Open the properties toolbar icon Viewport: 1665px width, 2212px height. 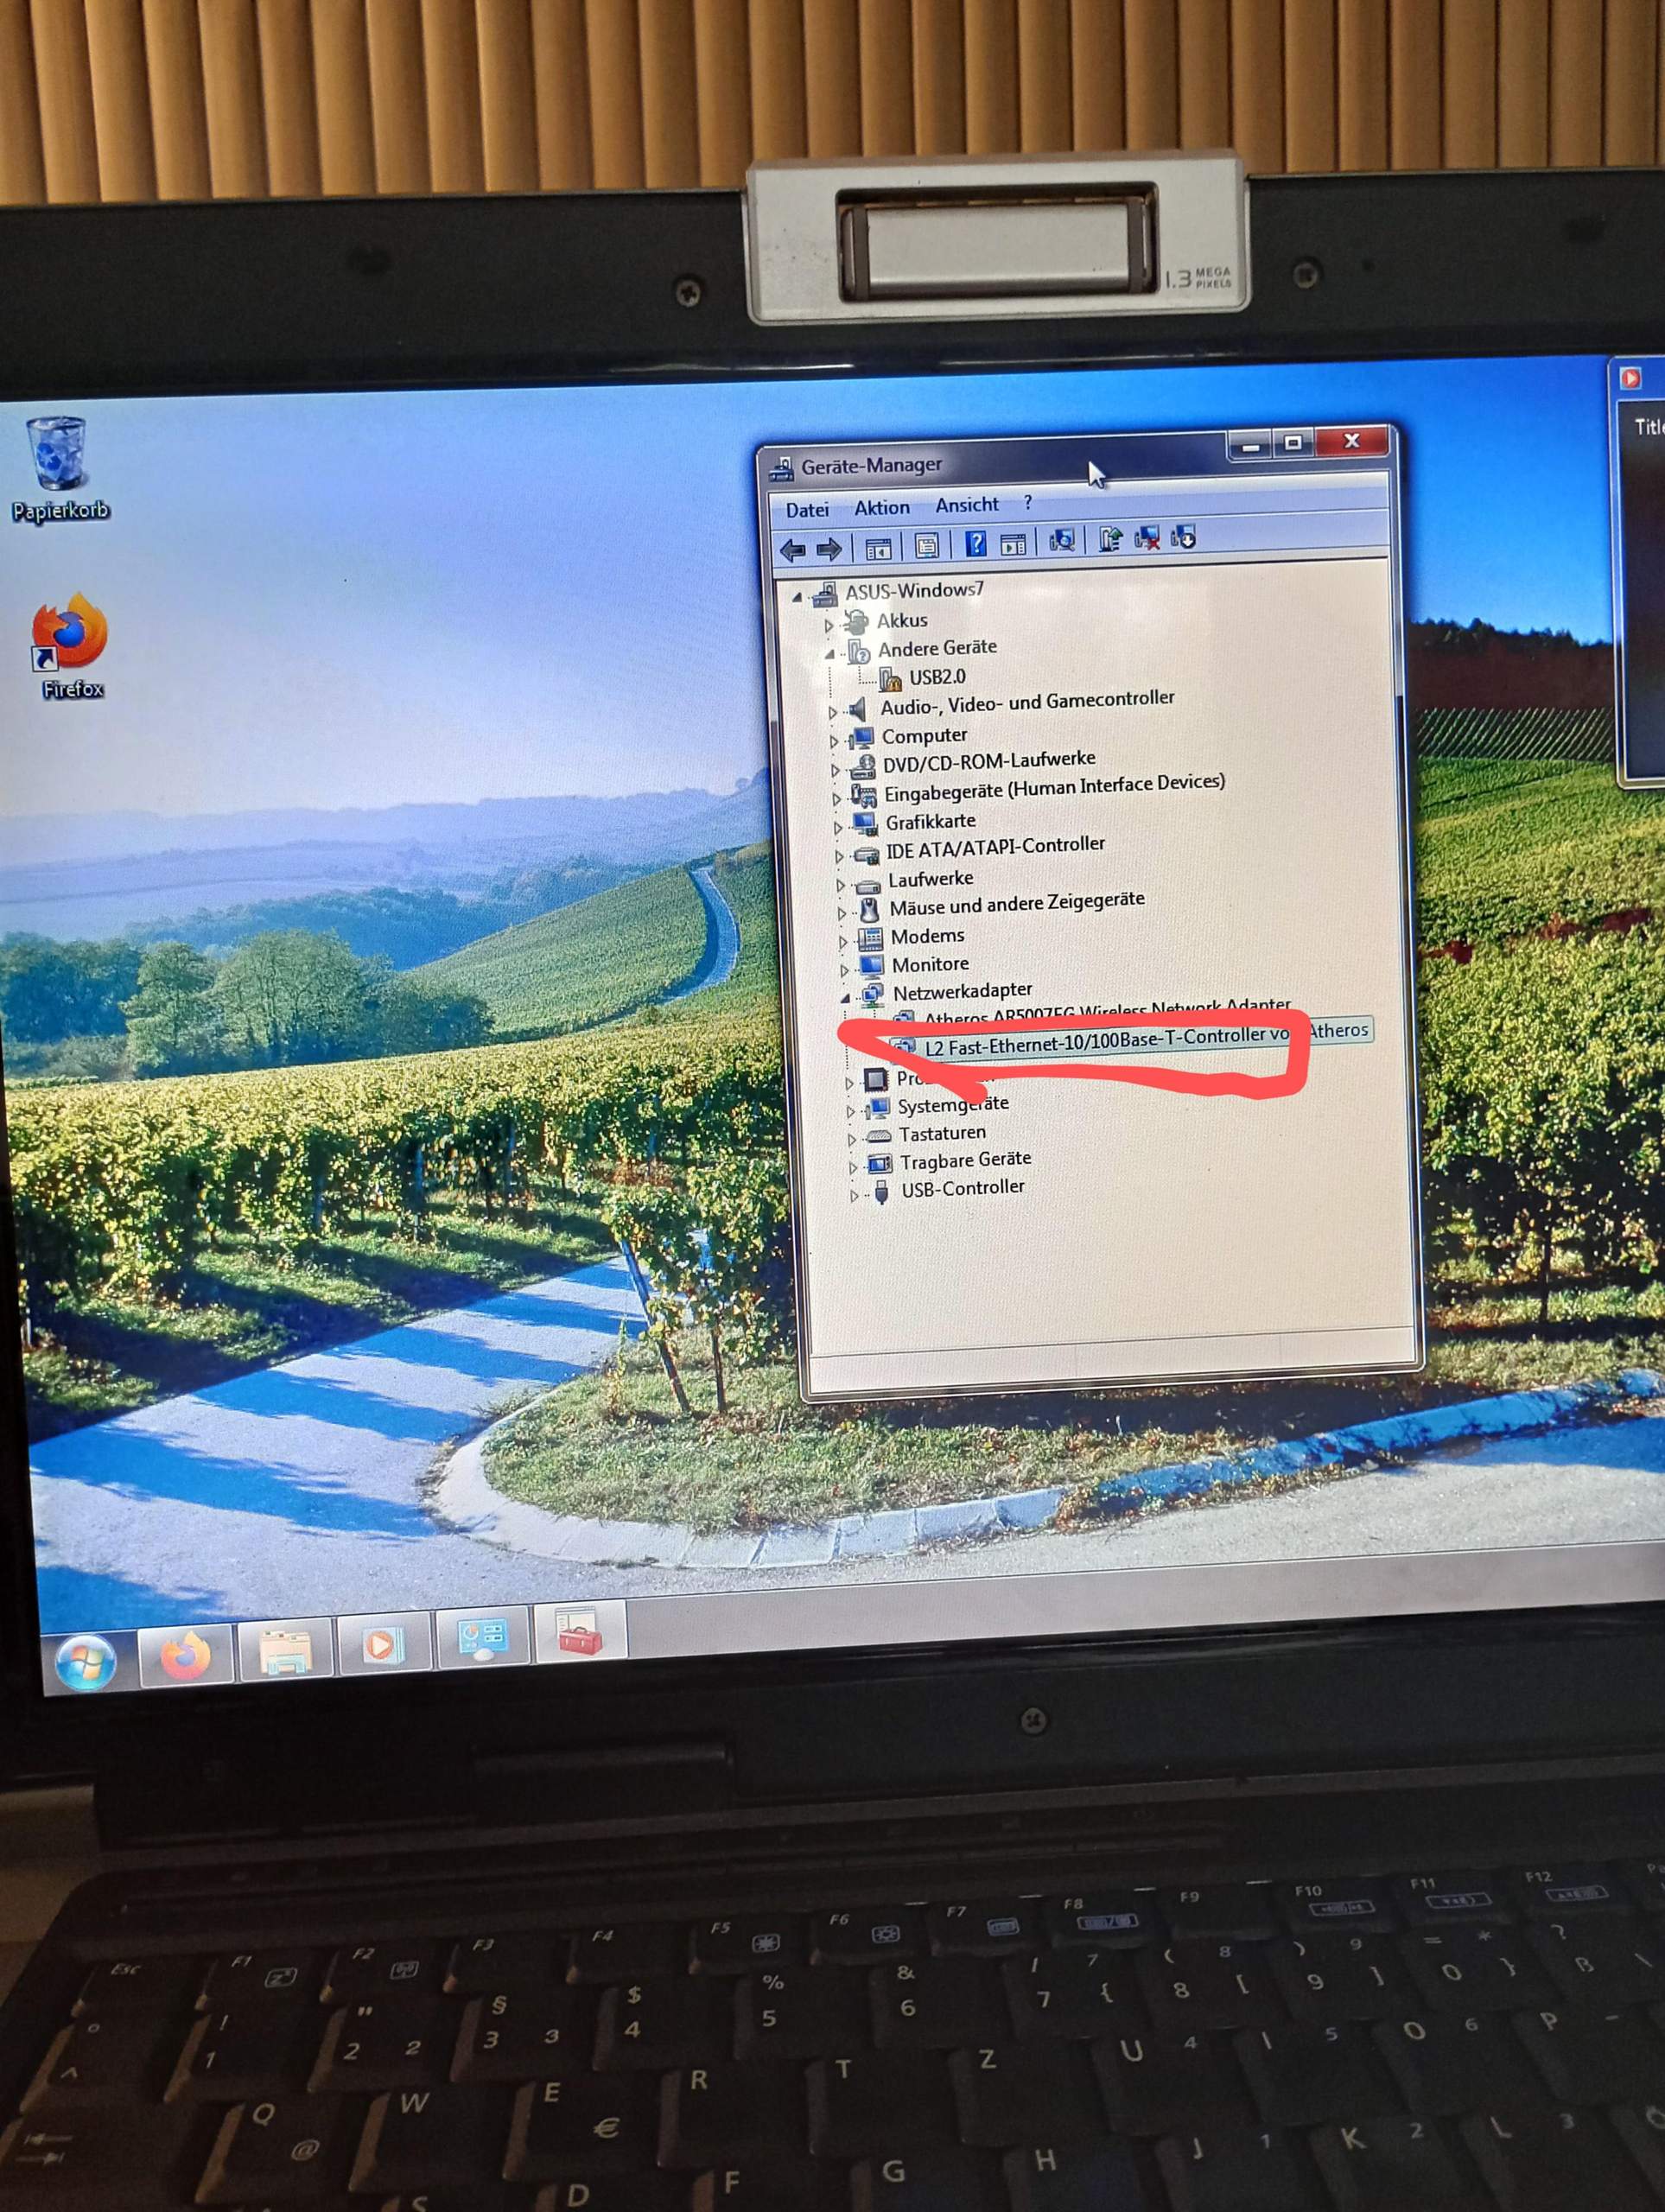click(926, 546)
